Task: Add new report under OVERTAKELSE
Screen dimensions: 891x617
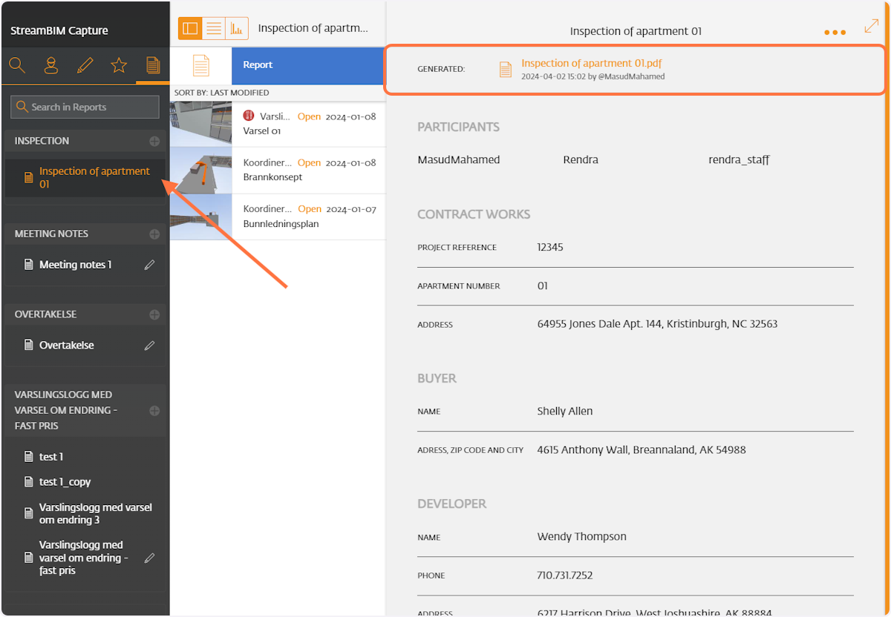Action: coord(154,314)
